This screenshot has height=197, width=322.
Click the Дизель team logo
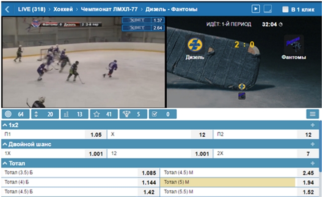tap(195, 44)
